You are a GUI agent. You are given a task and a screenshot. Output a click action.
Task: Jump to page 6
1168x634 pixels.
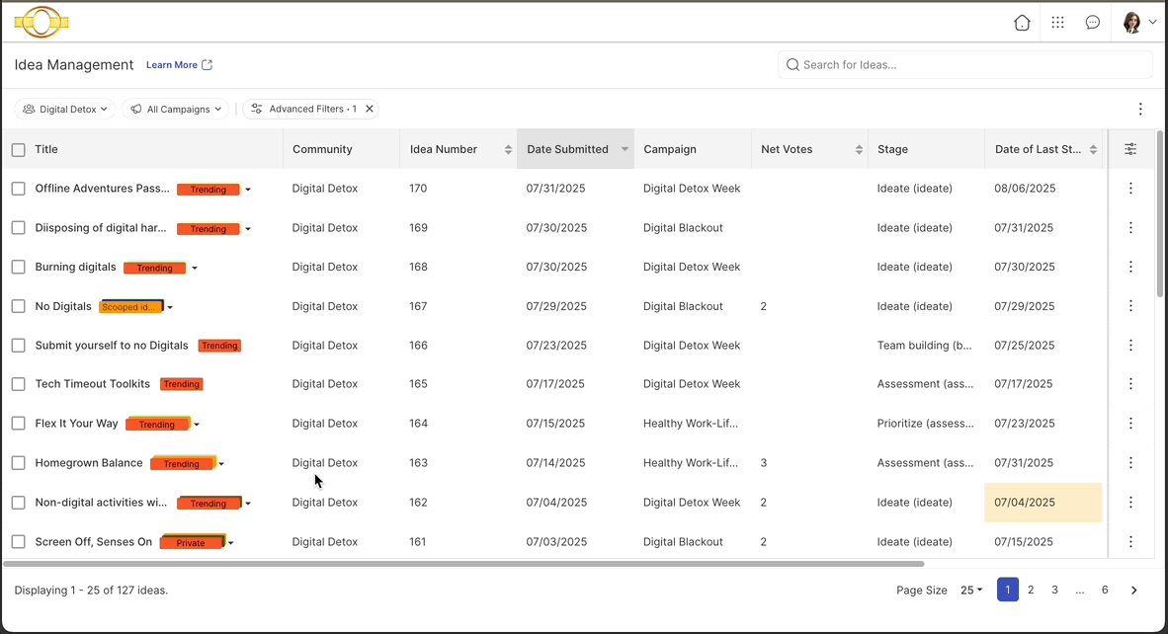(x=1105, y=590)
